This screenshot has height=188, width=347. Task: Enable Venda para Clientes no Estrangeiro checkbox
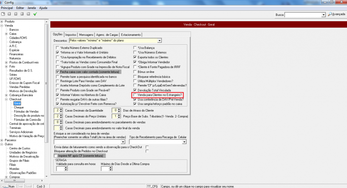point(135,95)
